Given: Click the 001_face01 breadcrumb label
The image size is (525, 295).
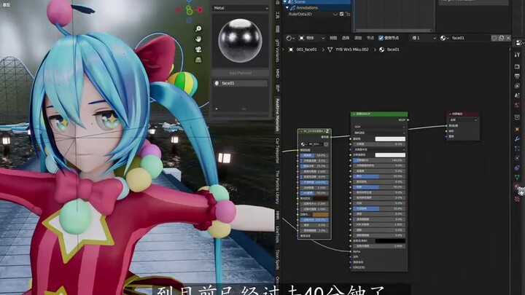Looking at the screenshot, I should point(306,50).
